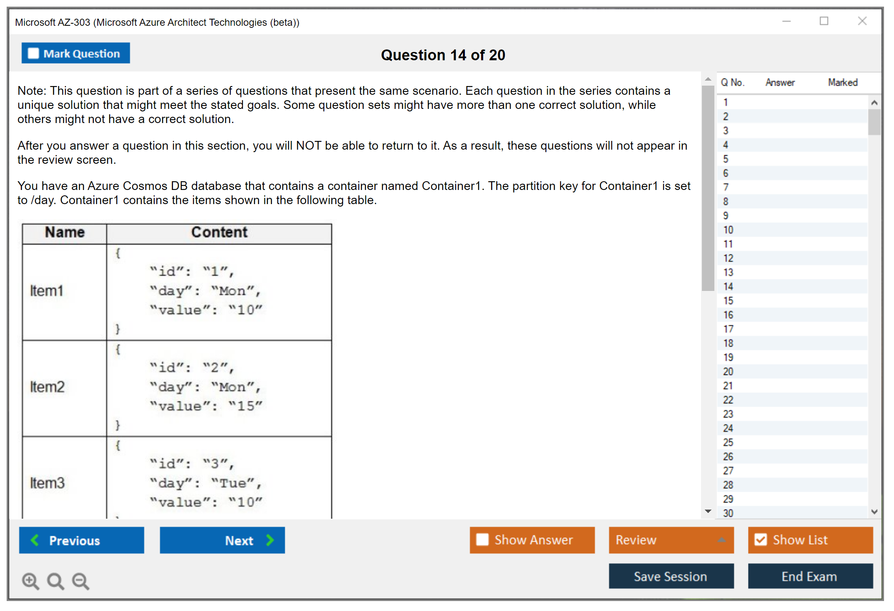This screenshot has width=894, height=611.
Task: Click the Save Session button
Action: pos(671,576)
